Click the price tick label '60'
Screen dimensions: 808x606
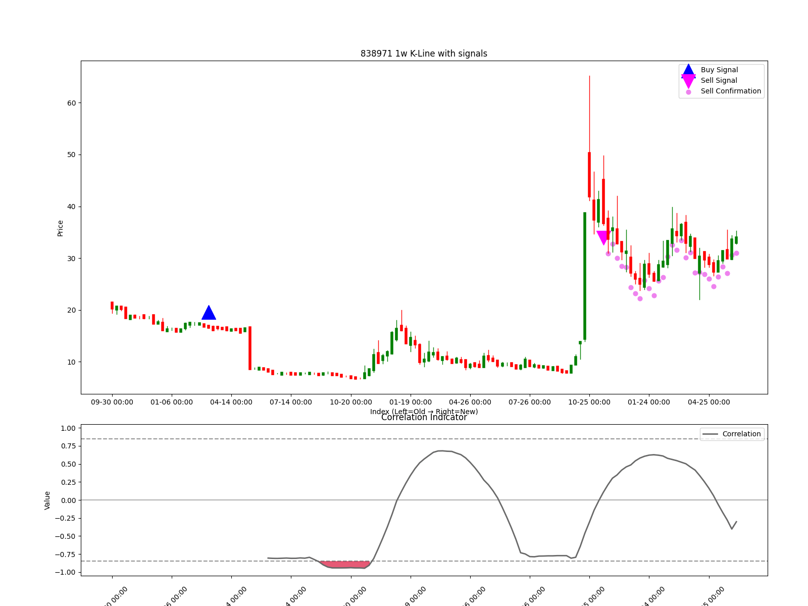[x=71, y=103]
